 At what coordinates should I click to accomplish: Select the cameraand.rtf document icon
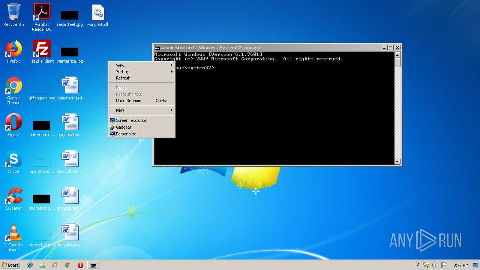70,88
